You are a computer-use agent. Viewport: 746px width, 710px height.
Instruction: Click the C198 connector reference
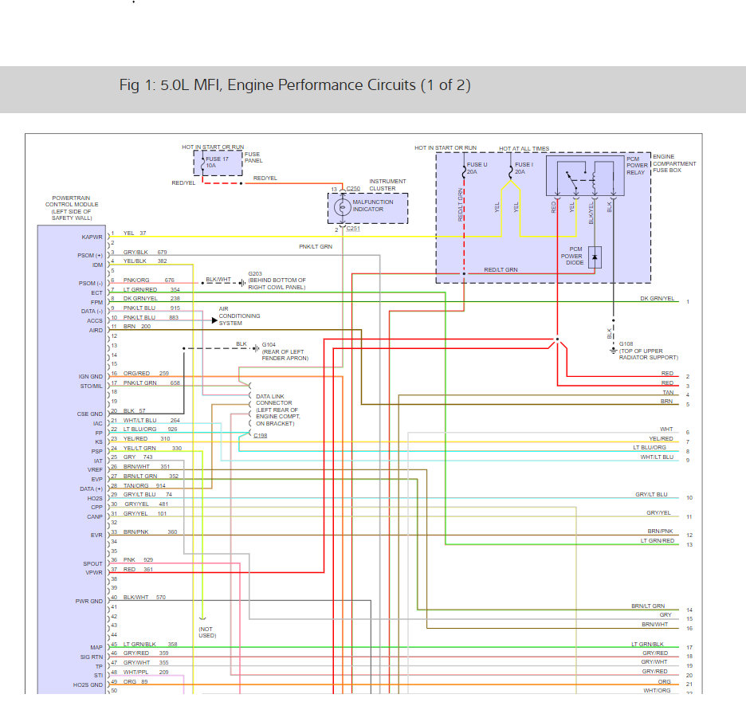(x=261, y=436)
